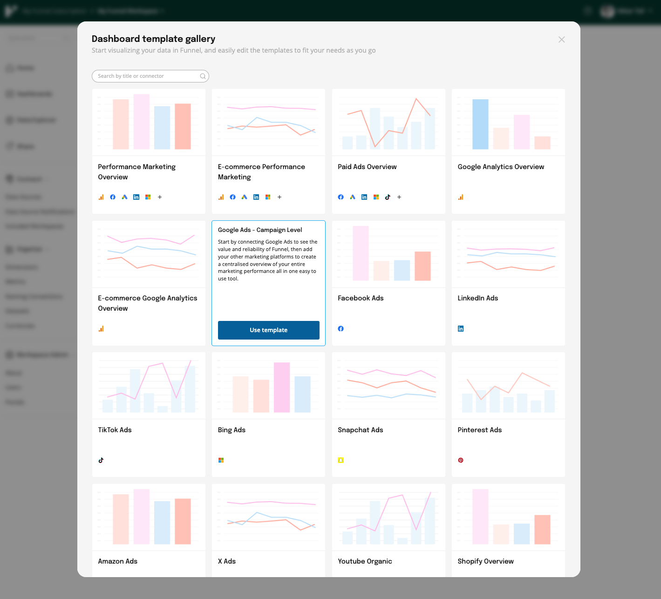Select the Pinterest icon on the Pinterest Ads template
Image resolution: width=661 pixels, height=599 pixels.
(460, 460)
